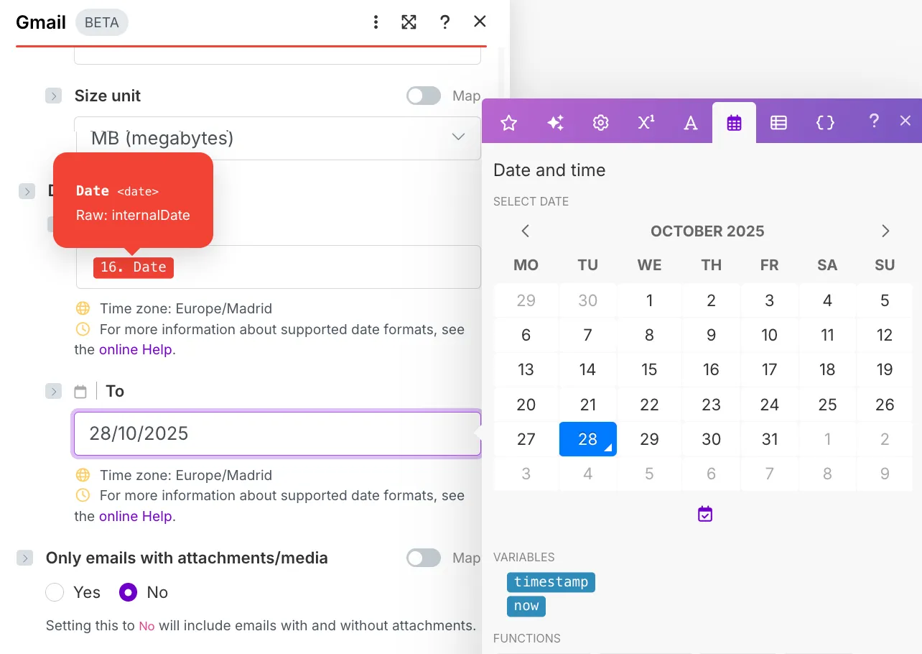
Task: Expand the Size unit field chevron
Action: 54,96
